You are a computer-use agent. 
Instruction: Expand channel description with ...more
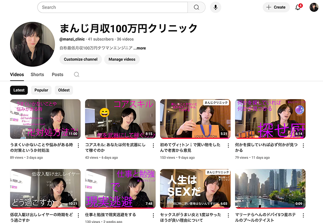point(140,48)
